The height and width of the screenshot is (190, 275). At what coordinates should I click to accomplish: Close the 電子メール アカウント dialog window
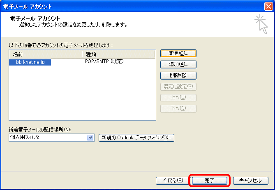[x=268, y=7]
